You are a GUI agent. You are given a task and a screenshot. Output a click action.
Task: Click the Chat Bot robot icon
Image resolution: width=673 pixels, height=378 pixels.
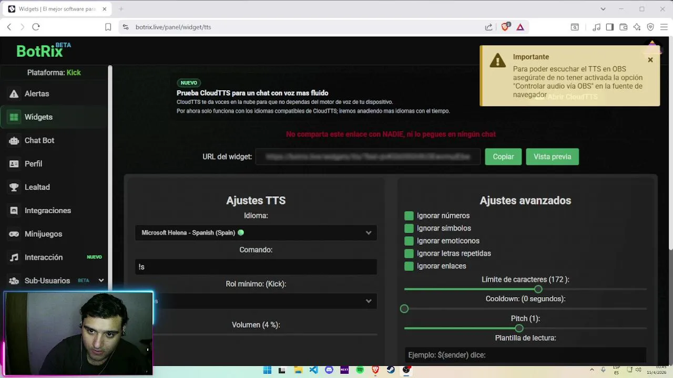(14, 141)
